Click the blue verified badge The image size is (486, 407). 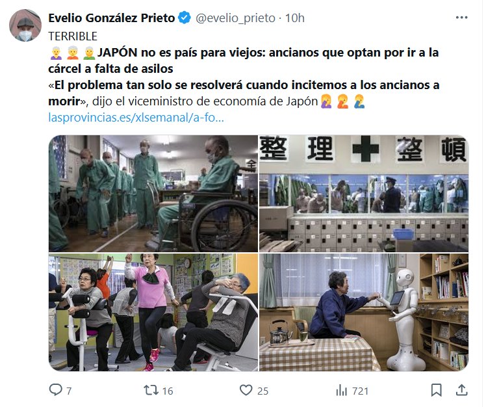[x=185, y=18]
